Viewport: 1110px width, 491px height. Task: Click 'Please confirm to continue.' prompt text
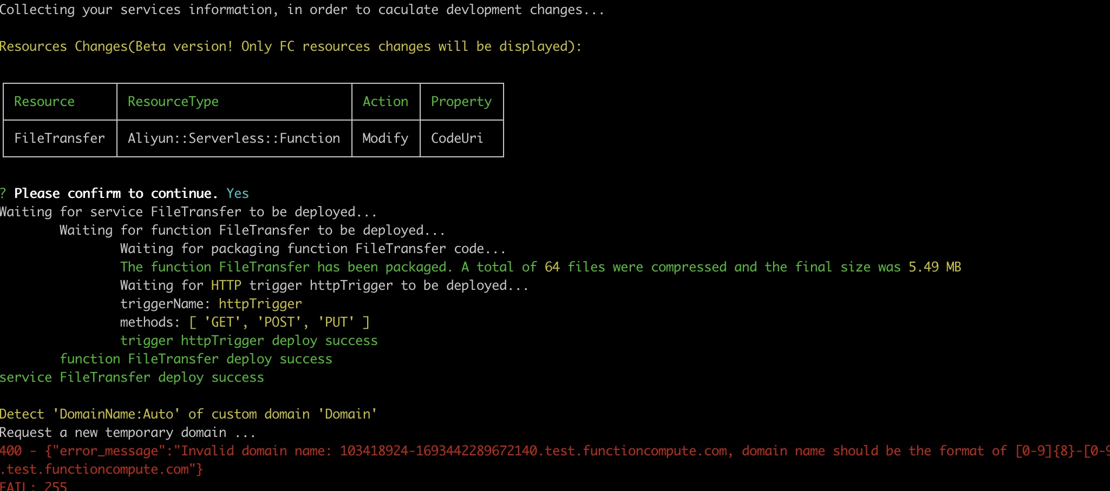(116, 194)
